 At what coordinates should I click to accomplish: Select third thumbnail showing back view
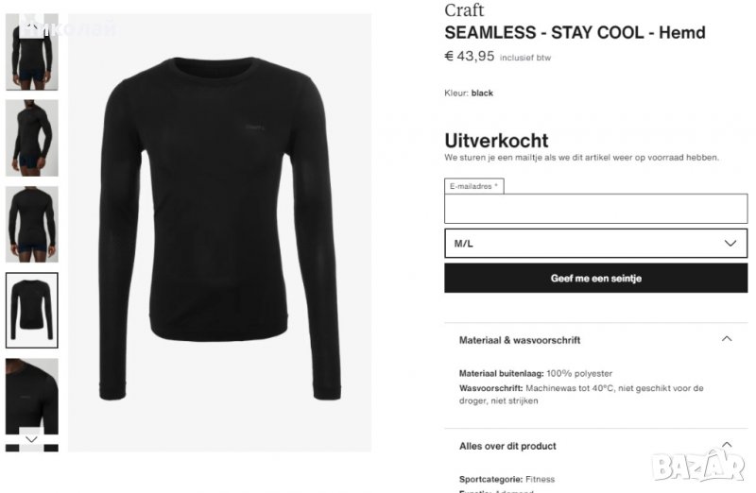(x=32, y=224)
